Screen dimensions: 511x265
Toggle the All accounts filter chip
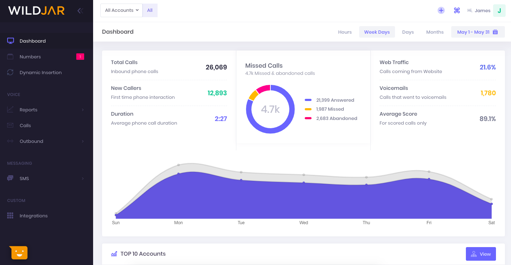pos(150,10)
